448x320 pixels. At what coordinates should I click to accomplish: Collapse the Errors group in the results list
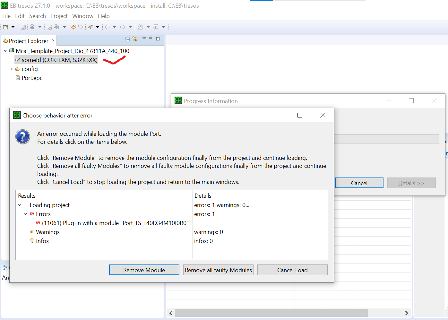pos(26,214)
